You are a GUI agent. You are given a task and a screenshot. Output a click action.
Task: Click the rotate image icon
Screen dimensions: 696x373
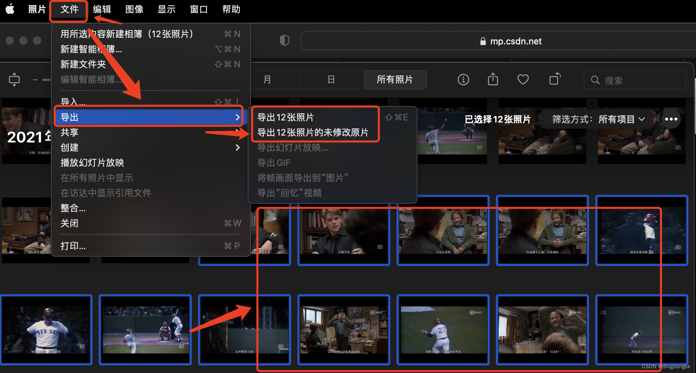click(554, 79)
